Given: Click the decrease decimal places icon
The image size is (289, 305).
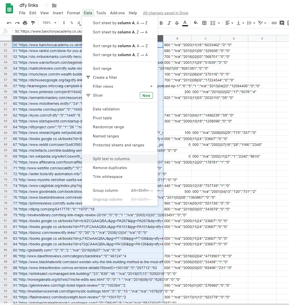Looking at the screenshot, I should click(x=79, y=23).
